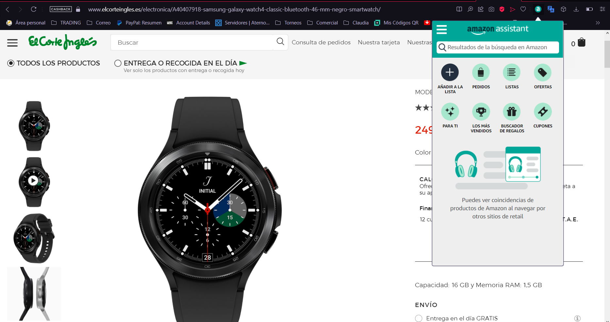Click the page URL in address bar
Screen dimensions: 610x322
[234, 9]
